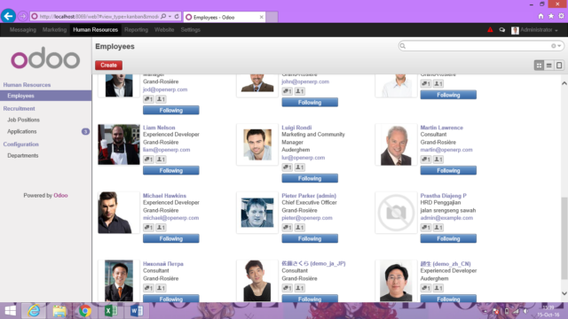
Task: Toggle Following on Luigi Rondi card
Action: (310, 178)
